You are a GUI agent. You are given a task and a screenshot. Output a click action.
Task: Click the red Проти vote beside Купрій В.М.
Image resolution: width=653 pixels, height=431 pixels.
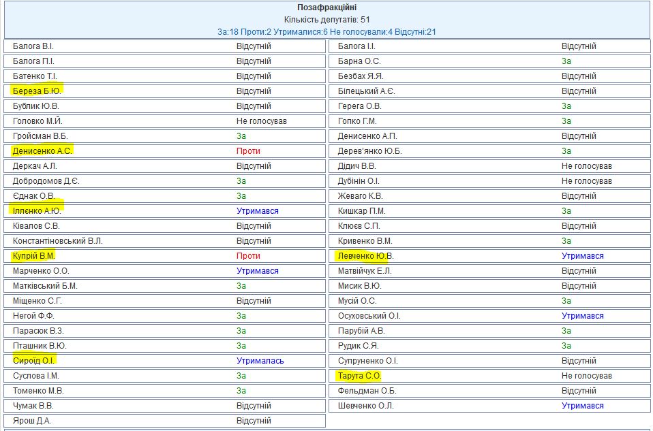pos(248,256)
